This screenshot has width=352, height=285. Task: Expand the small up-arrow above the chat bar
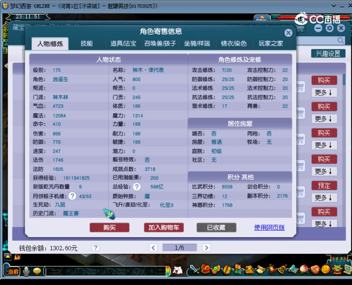[7, 257]
